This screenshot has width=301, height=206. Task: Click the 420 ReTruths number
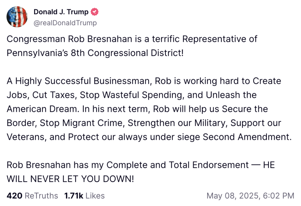click(x=14, y=196)
